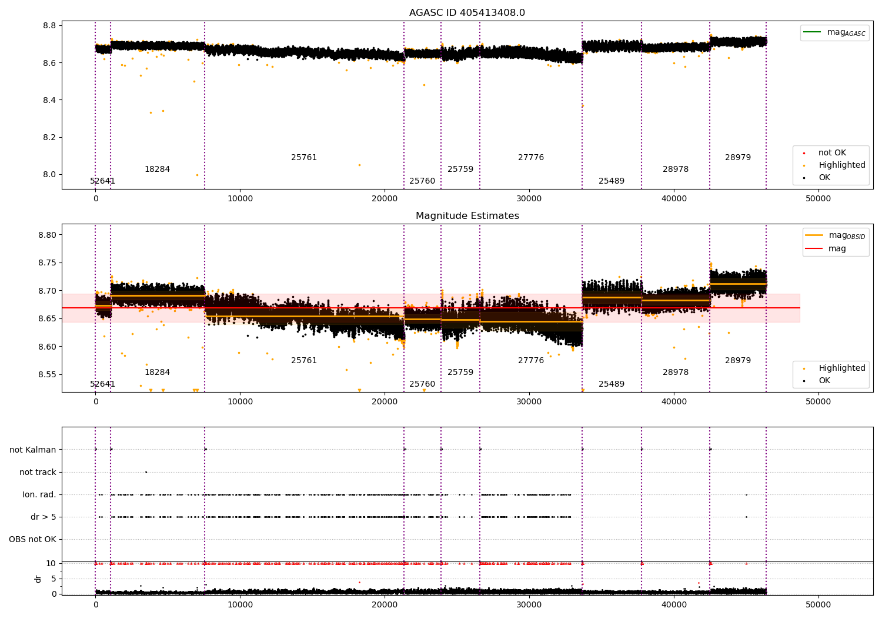Image resolution: width=882 pixels, height=618 pixels.
Task: Click the rotated 'dr' axis label
Action: (38, 579)
